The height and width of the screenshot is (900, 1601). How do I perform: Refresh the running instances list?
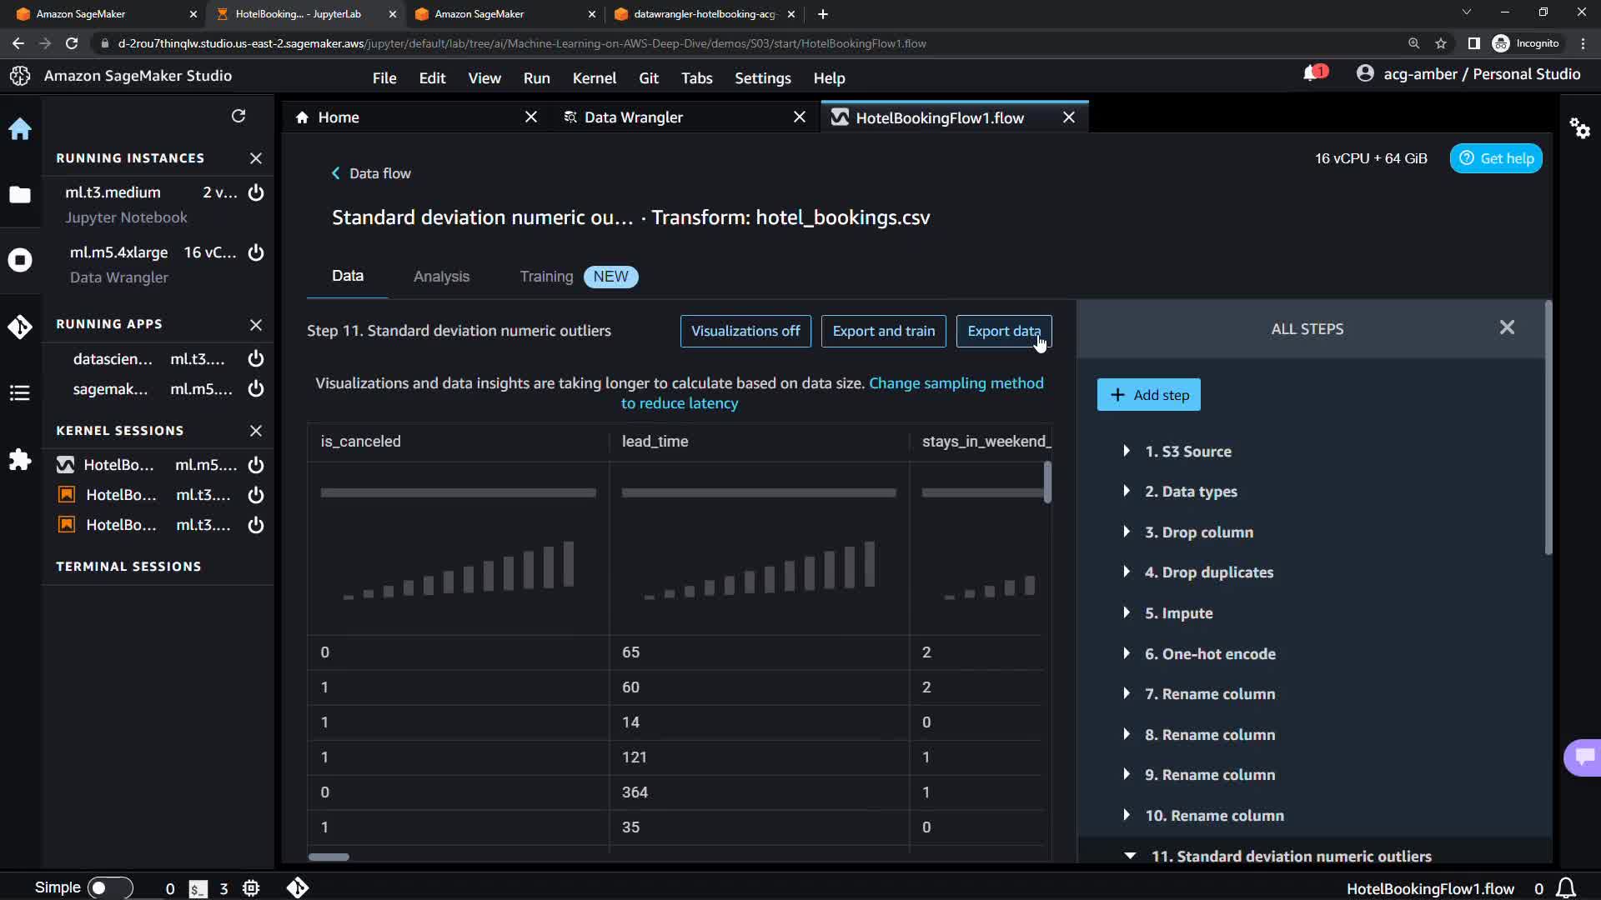(238, 117)
